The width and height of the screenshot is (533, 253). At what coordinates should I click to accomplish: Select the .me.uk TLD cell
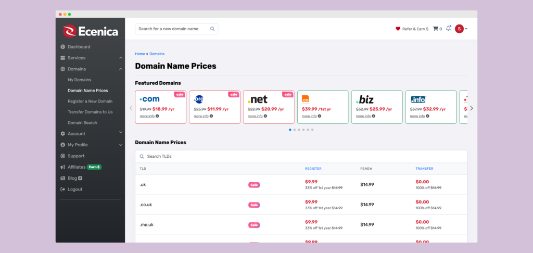click(146, 225)
